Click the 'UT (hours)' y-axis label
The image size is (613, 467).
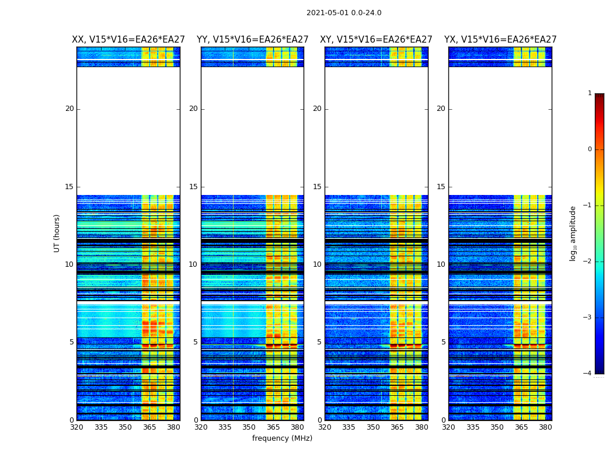click(57, 233)
